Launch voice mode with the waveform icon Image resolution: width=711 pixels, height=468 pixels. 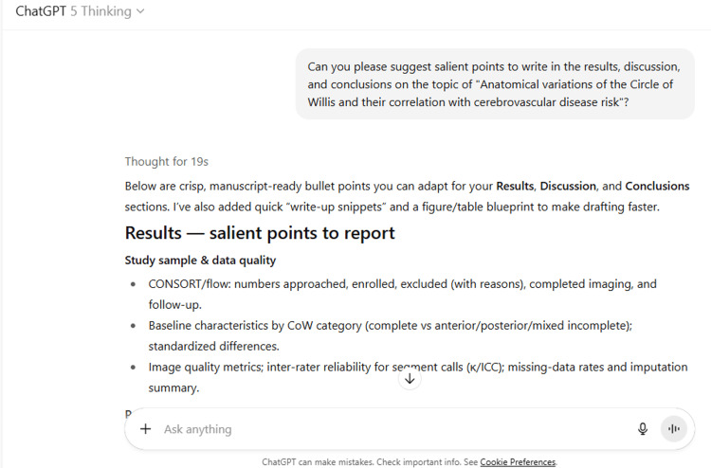point(674,428)
